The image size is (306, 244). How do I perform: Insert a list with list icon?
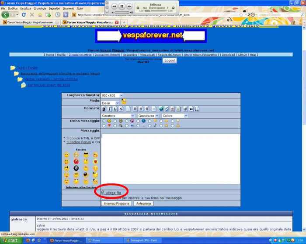[x=197, y=109]
